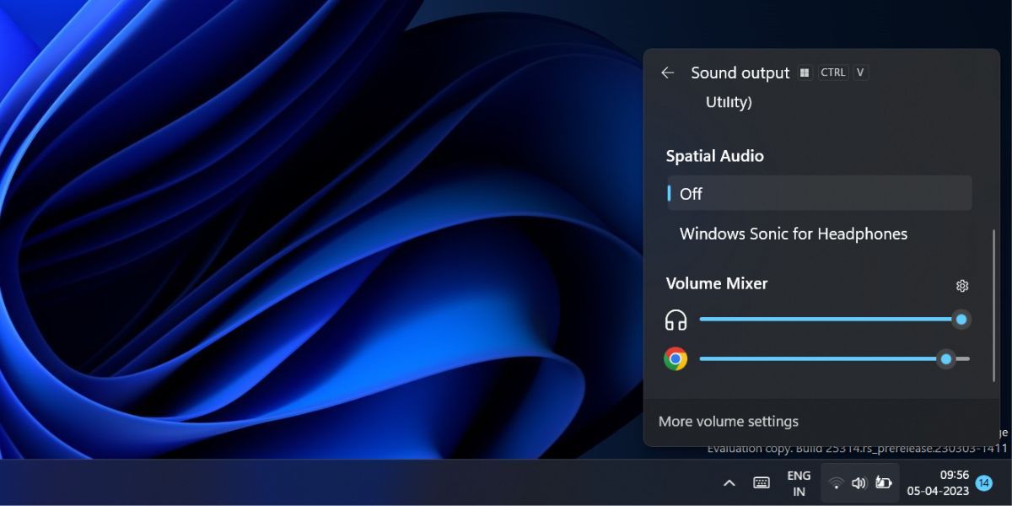Click the back arrow in Sound output panel
The image size is (1012, 506).
[x=667, y=73]
